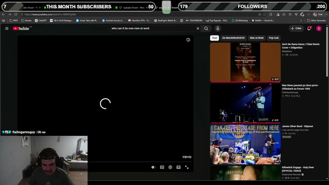Open browser extensions puzzle icon
Viewport: 329px width, 185px height.
pos(271,14)
